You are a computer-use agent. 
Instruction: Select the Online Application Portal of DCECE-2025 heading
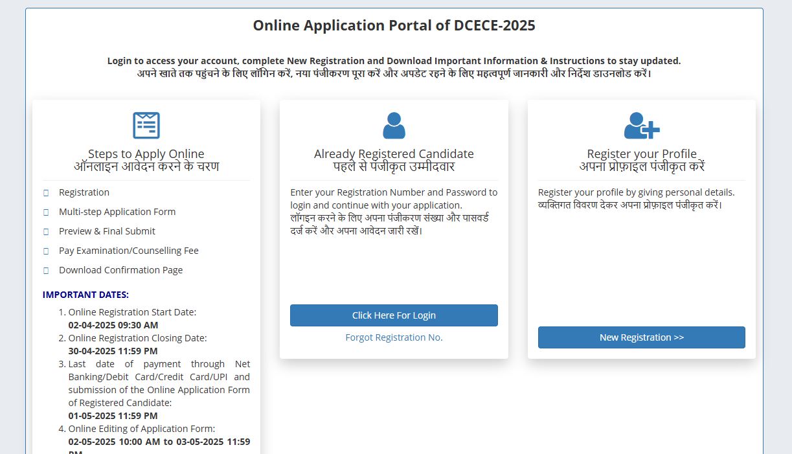394,25
